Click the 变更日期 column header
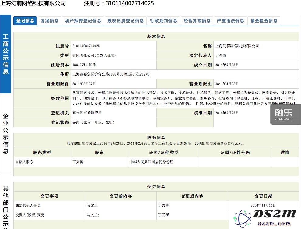This screenshot has width=301, height=229. [x=263, y=196]
